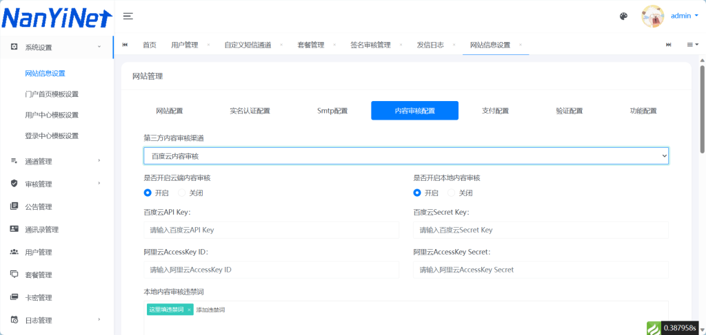Switch to the 套餐管理 tab
This screenshot has width=706, height=335.
311,45
